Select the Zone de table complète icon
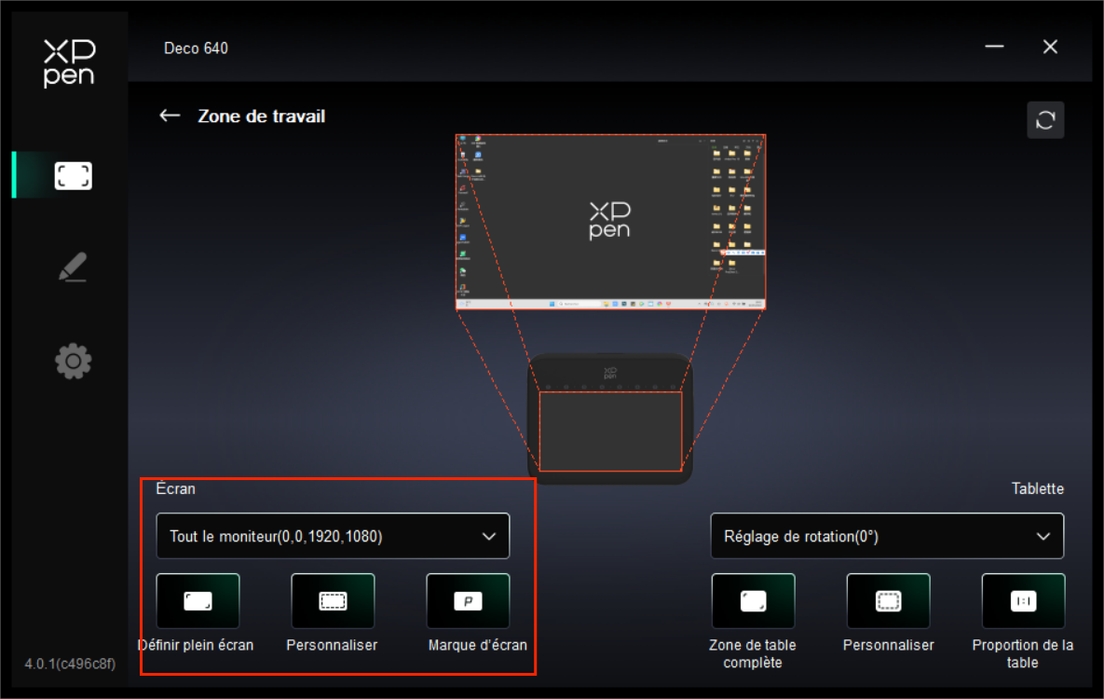 (753, 601)
